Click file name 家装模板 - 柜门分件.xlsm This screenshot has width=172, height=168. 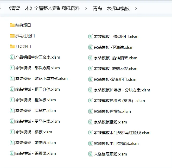(x=37, y=89)
